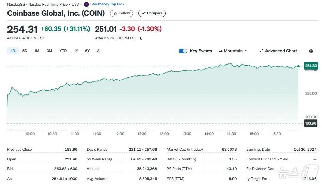Click the Mountain chart type icon

(221, 51)
